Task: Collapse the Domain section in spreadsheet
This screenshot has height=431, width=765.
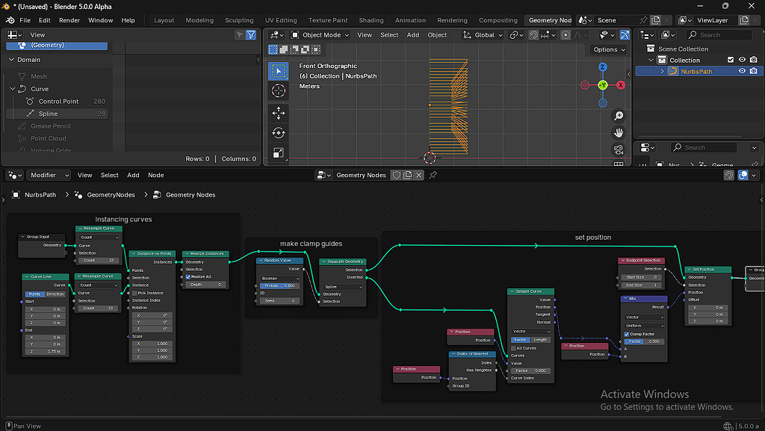Action: click(12, 60)
